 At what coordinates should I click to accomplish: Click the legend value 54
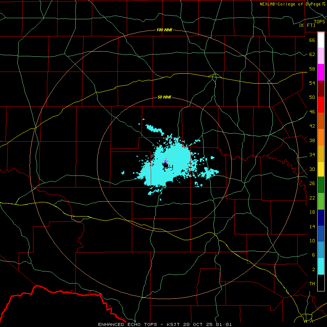[312, 83]
